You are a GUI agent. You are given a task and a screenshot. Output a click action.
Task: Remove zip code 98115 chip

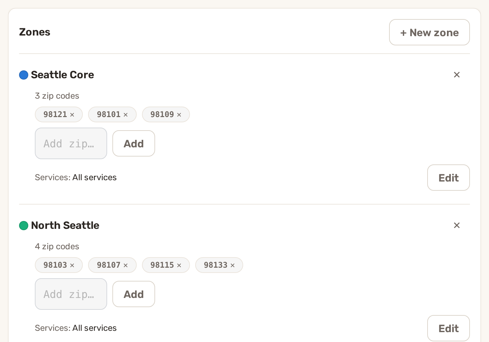(x=179, y=265)
